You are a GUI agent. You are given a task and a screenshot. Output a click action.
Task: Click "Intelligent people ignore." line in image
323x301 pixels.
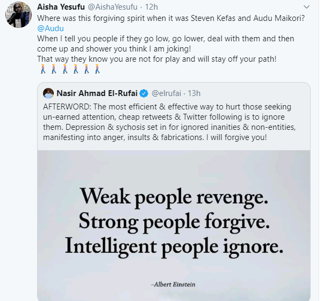(173, 245)
